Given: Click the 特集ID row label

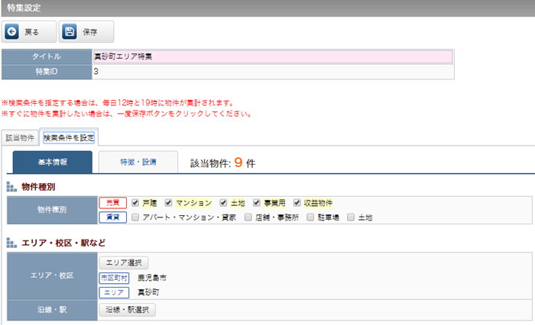Looking at the screenshot, I should coord(47,72).
